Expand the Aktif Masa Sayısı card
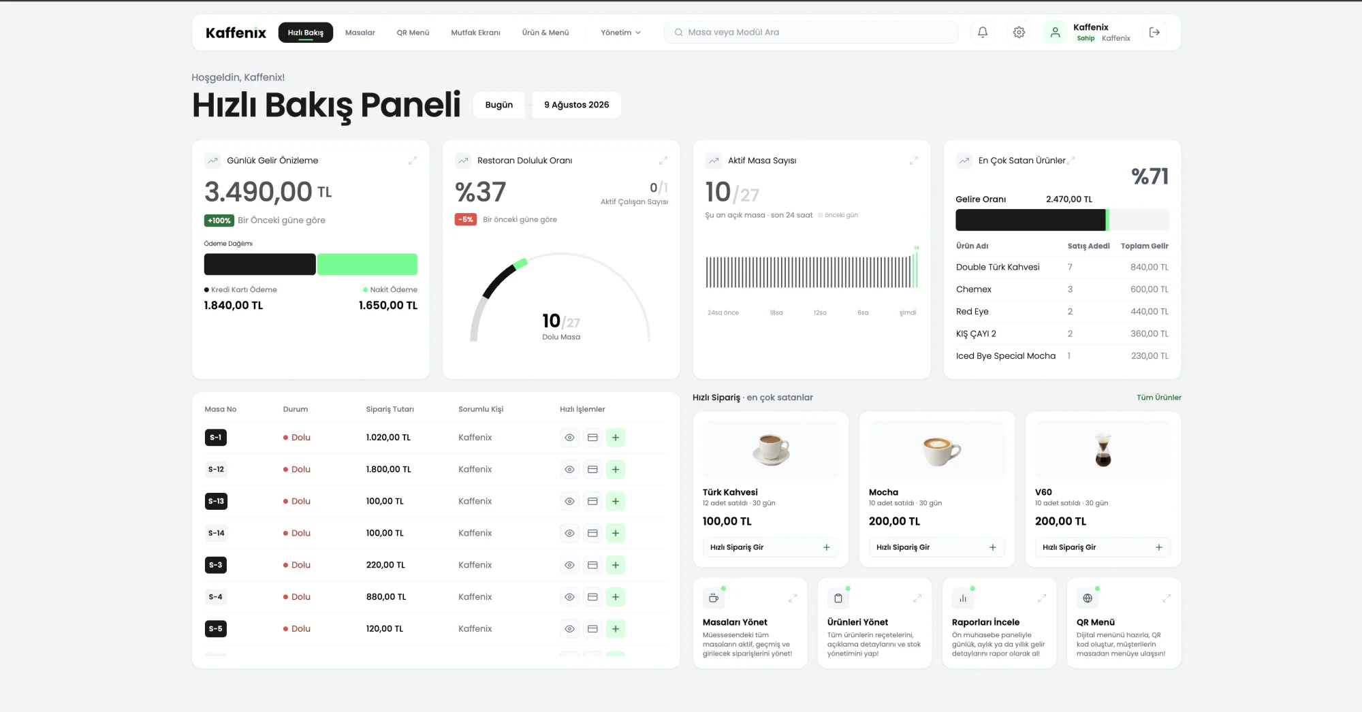Image resolution: width=1362 pixels, height=712 pixels. point(913,161)
